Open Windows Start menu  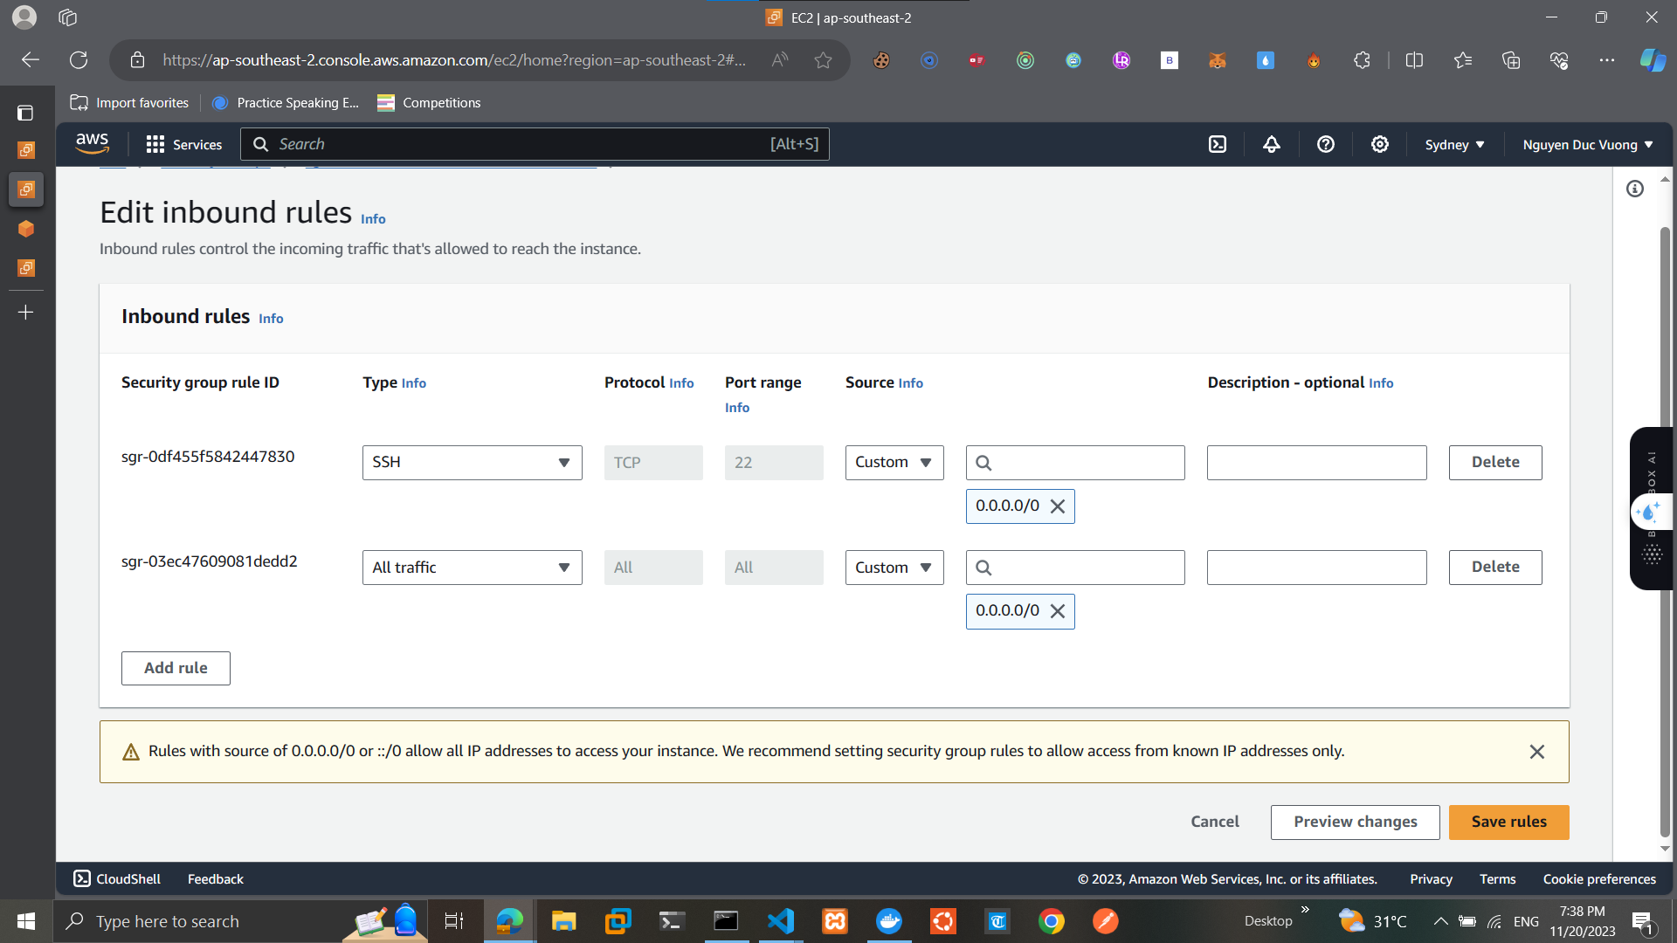click(26, 921)
